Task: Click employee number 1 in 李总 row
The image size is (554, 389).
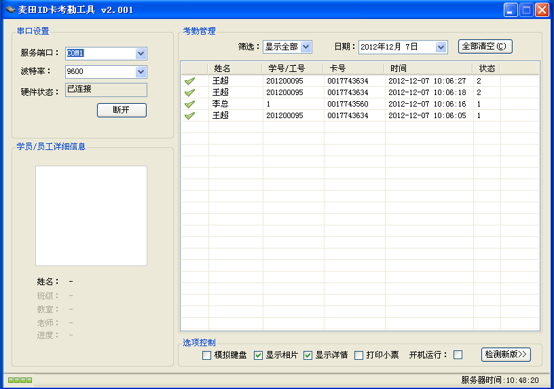Action: 268,105
